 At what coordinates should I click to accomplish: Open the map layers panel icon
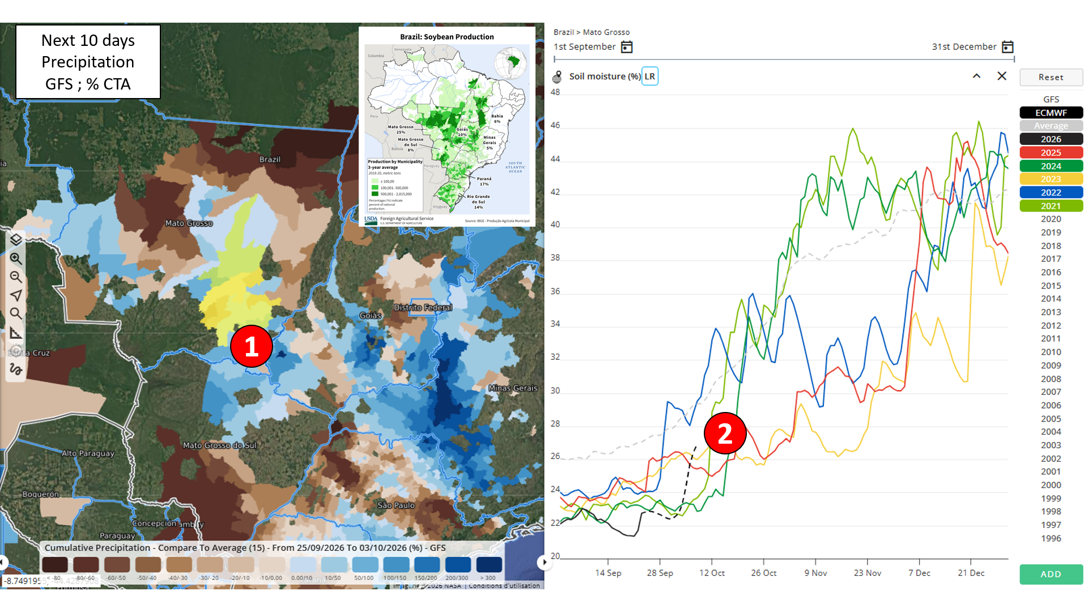[16, 240]
